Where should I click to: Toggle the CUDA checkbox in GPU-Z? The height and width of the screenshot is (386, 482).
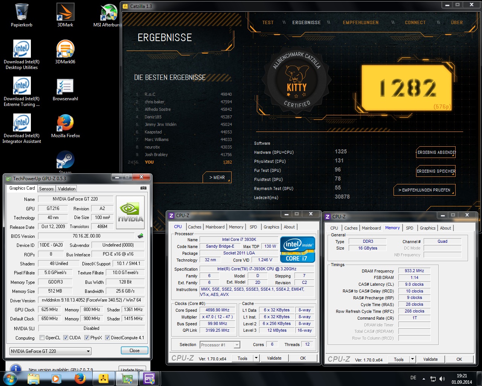pyautogui.click(x=66, y=338)
